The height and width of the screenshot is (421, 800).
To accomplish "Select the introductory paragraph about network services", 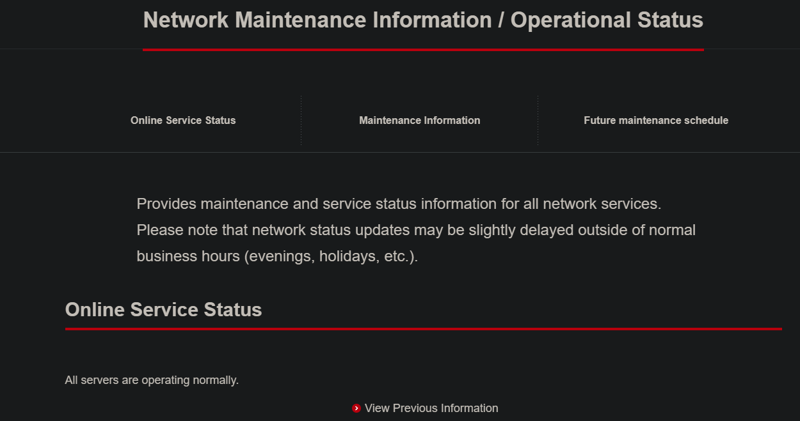I will 415,230.
